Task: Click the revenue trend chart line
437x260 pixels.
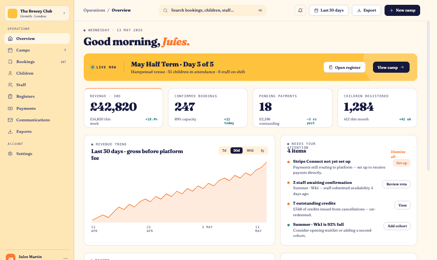Action: 180,192
